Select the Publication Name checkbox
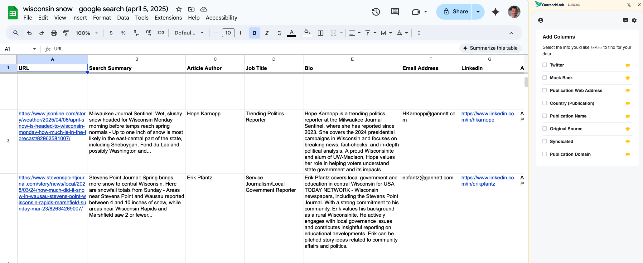Image resolution: width=643 pixels, height=263 pixels. [544, 116]
